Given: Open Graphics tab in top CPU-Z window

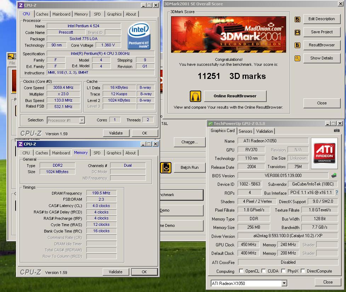Looking at the screenshot, I should click(114, 14).
